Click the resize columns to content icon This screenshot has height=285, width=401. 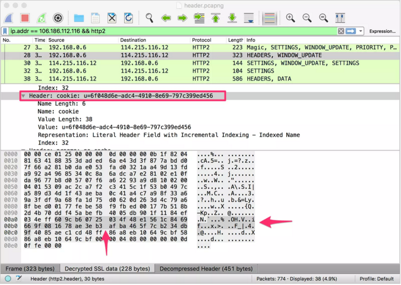(x=340, y=18)
